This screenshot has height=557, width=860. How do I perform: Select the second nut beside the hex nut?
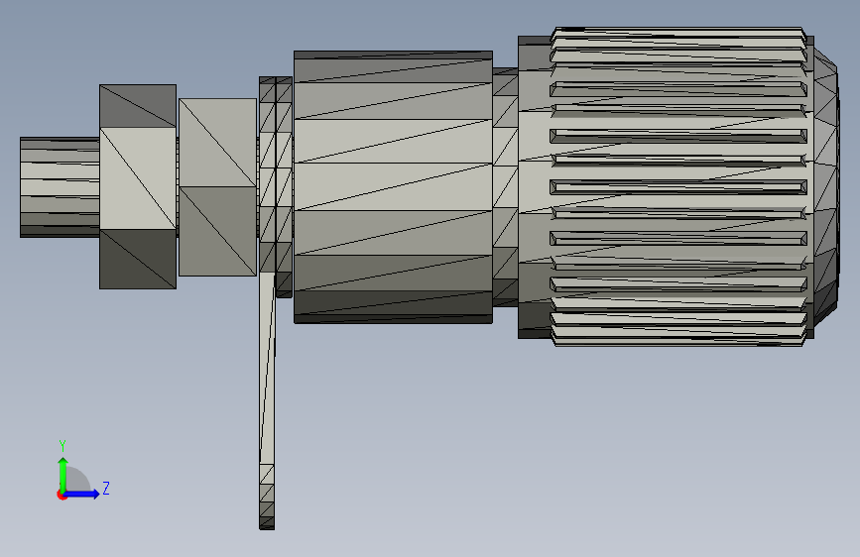(218, 187)
